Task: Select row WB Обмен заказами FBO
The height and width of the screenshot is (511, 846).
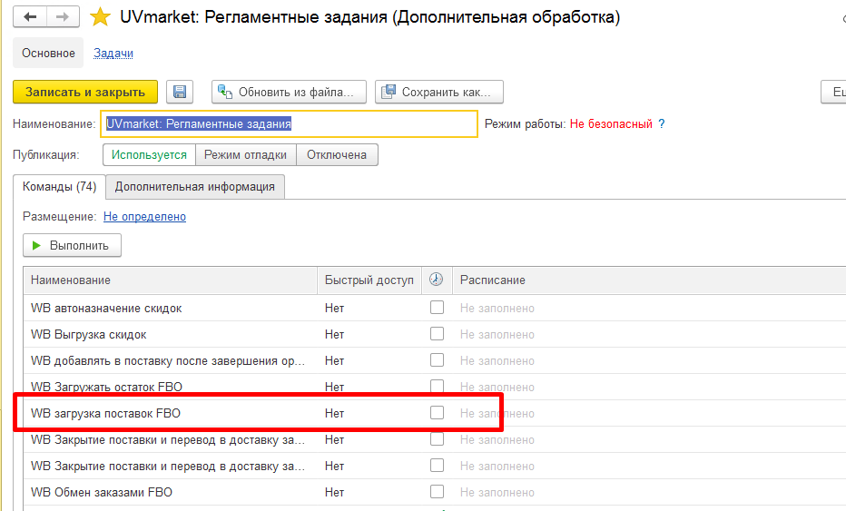Action: click(x=435, y=492)
